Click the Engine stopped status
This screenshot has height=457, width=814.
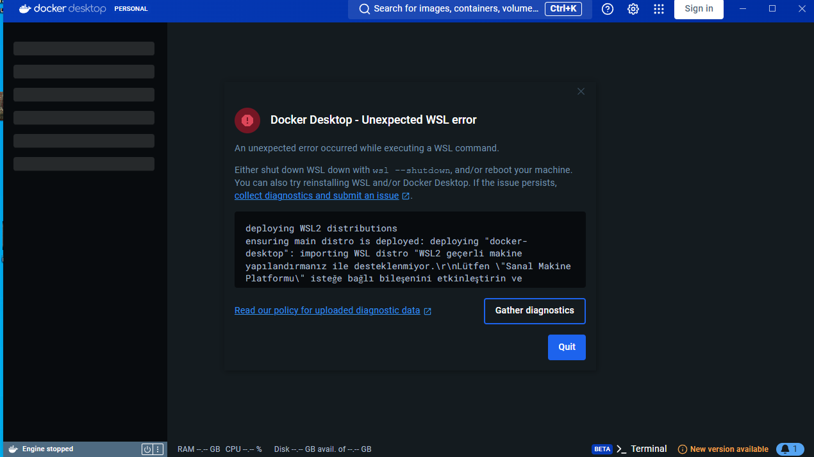(47, 449)
